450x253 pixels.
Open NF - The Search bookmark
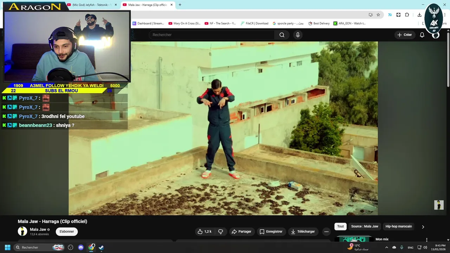click(220, 24)
